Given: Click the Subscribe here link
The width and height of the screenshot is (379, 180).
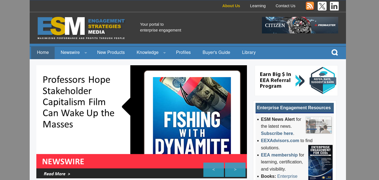Looking at the screenshot, I should (x=277, y=133).
